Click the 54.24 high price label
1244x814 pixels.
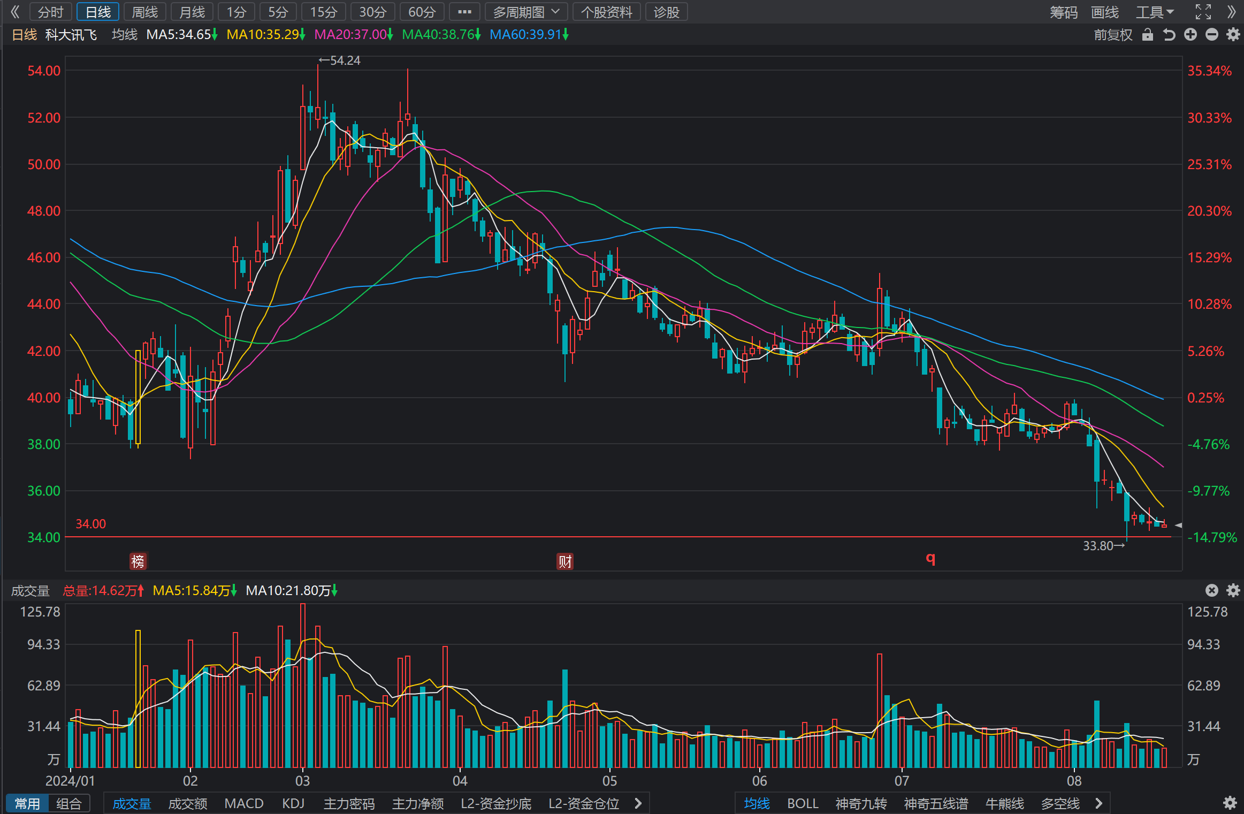[340, 60]
